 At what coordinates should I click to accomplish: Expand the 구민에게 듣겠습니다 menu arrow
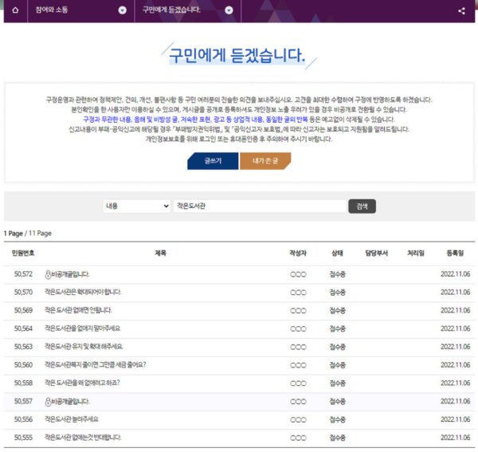(x=229, y=10)
